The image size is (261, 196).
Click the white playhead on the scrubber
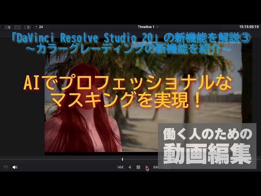click(x=122, y=159)
